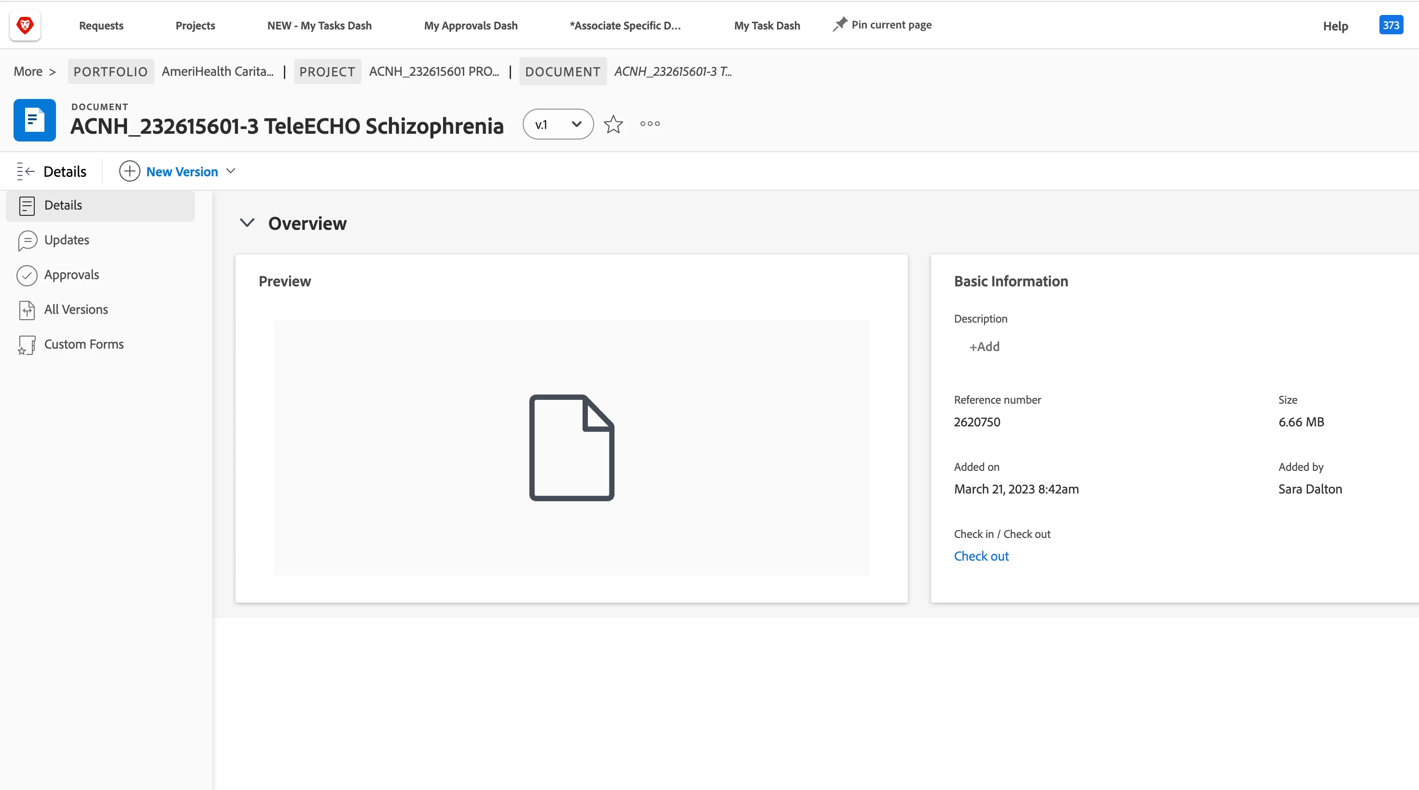Favorite the document with the star icon

point(613,124)
